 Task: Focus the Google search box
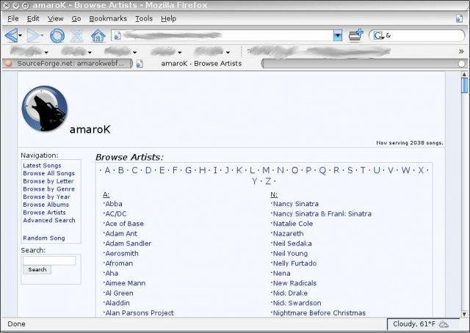pyautogui.click(x=424, y=36)
